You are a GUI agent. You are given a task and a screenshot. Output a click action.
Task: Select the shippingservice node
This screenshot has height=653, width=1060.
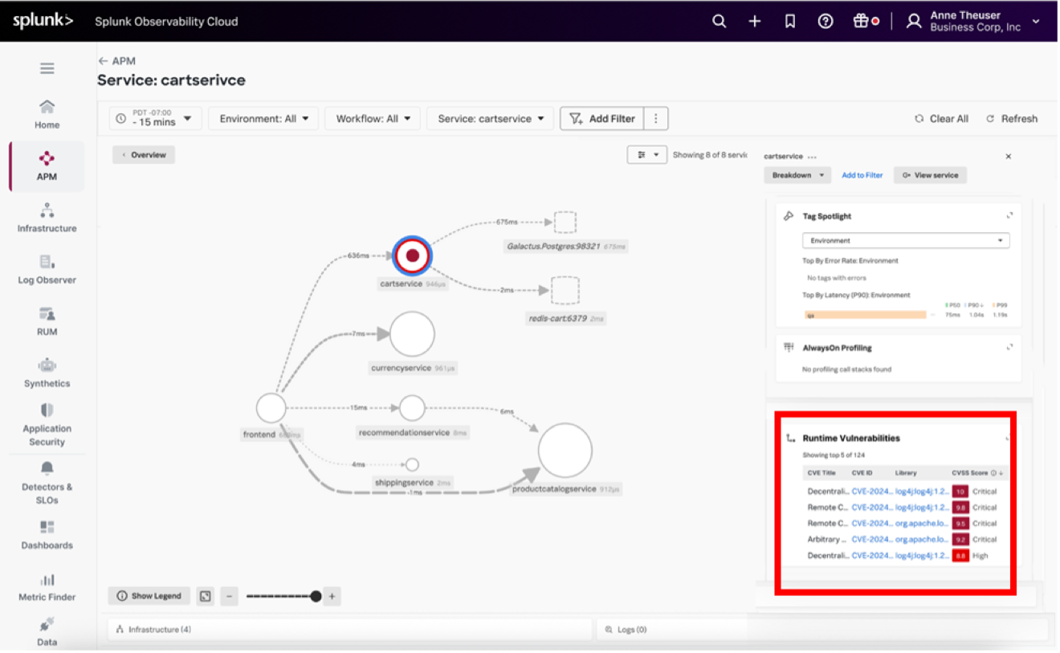tap(412, 464)
